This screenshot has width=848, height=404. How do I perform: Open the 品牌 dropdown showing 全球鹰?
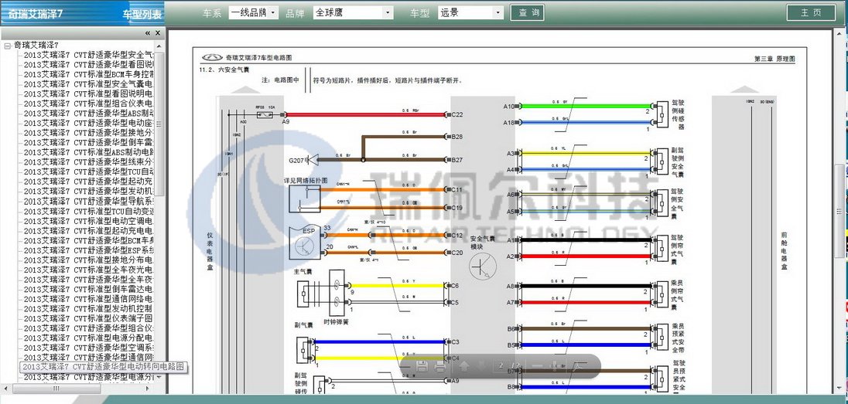[353, 13]
